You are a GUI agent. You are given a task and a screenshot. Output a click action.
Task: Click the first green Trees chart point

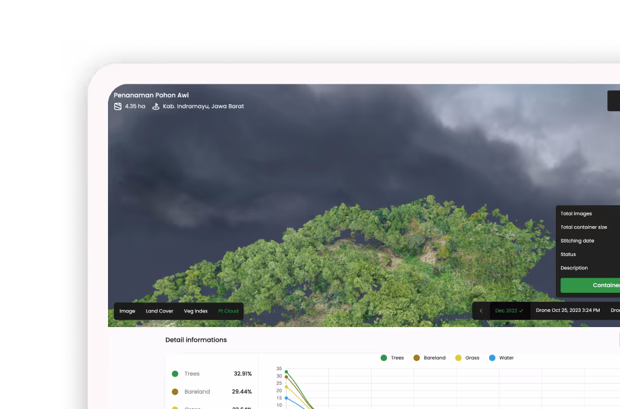point(286,372)
